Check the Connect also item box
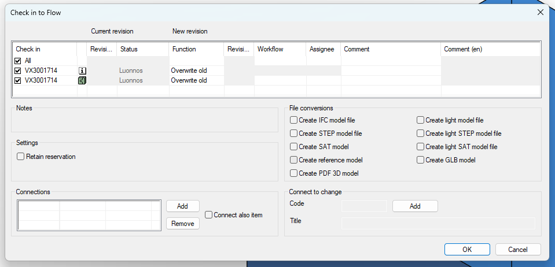The height and width of the screenshot is (267, 555). (x=209, y=215)
